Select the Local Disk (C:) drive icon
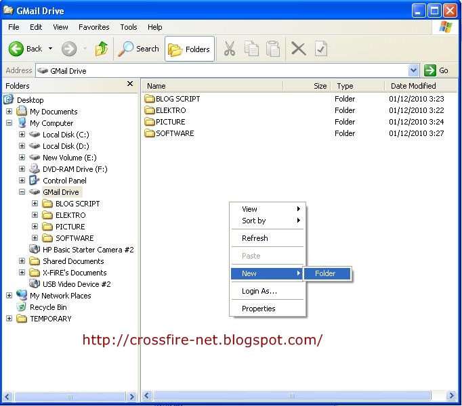 pyautogui.click(x=35, y=135)
